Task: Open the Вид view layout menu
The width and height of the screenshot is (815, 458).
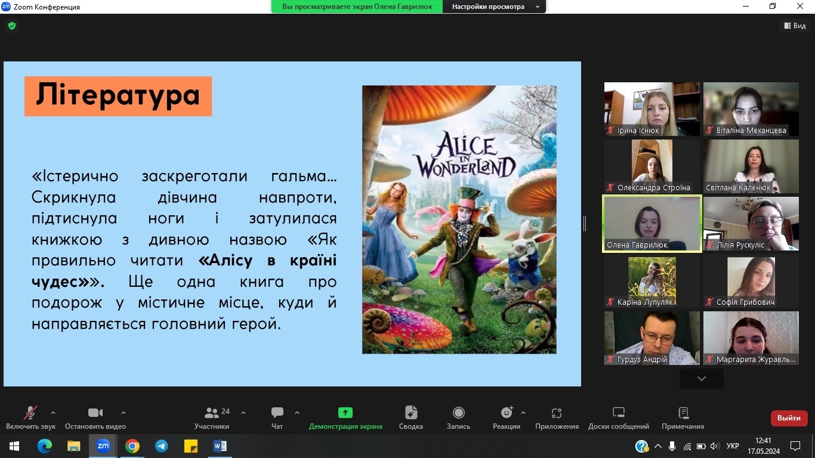Action: coord(795,26)
